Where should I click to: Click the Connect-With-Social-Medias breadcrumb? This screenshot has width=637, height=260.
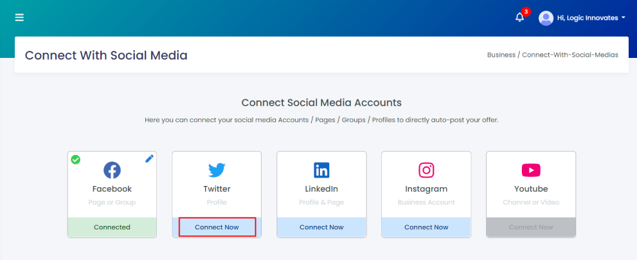570,55
